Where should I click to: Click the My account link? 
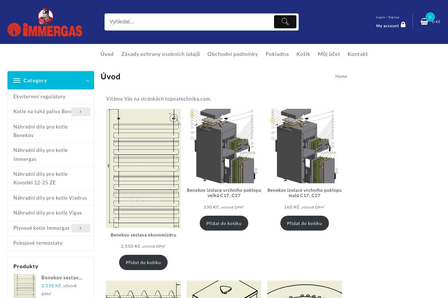tap(388, 26)
